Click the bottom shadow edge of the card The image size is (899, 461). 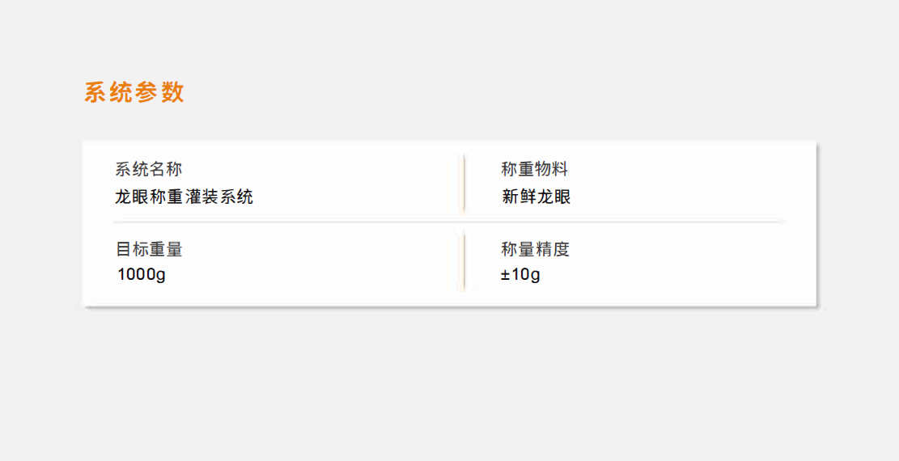click(450, 307)
